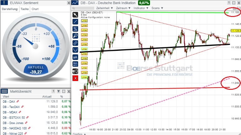Open the Scans dropdown
This screenshot has height=135, width=241.
157,8
